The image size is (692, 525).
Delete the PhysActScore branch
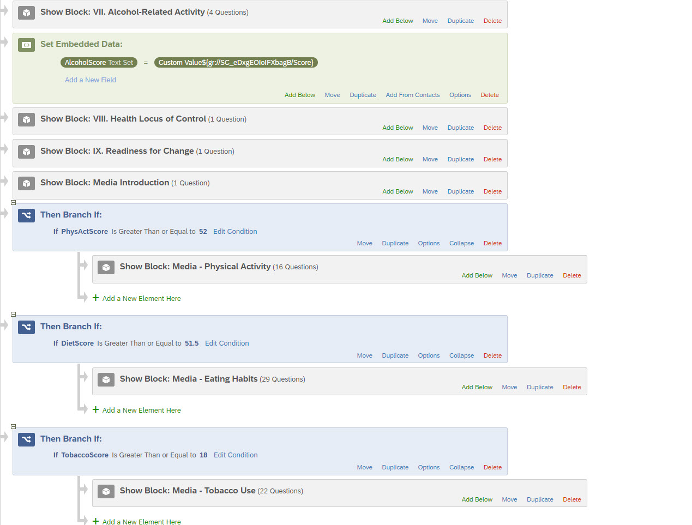pos(492,244)
